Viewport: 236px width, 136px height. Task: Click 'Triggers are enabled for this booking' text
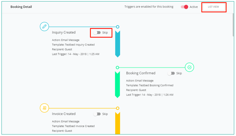(x=149, y=7)
